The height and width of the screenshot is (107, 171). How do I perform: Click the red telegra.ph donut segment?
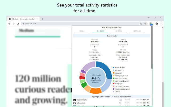tap(82, 78)
